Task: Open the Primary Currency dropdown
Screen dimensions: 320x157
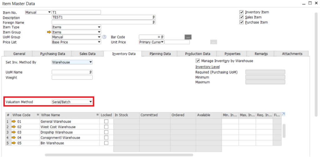Action: (x=152, y=42)
